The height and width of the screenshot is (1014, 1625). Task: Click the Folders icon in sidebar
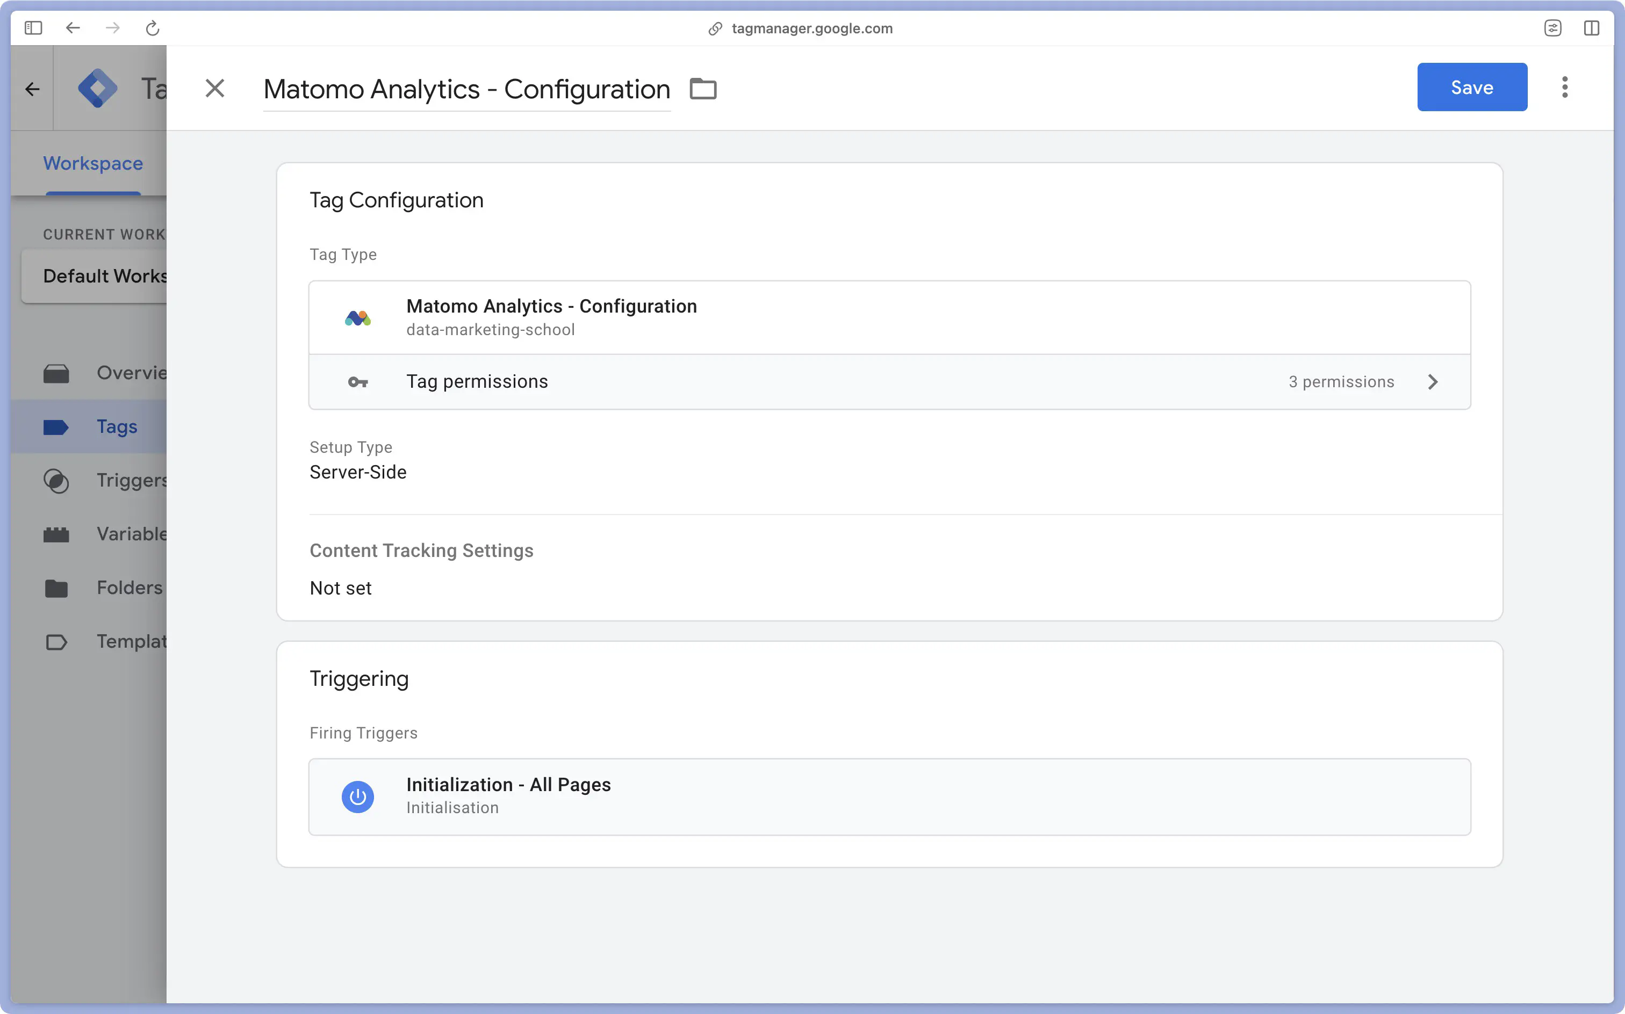pos(56,588)
